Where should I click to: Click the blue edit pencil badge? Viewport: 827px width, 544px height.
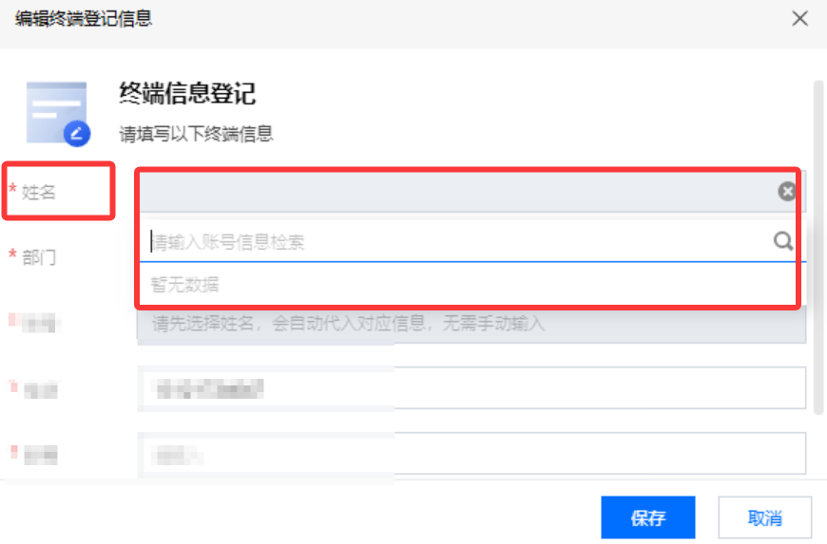(x=77, y=133)
